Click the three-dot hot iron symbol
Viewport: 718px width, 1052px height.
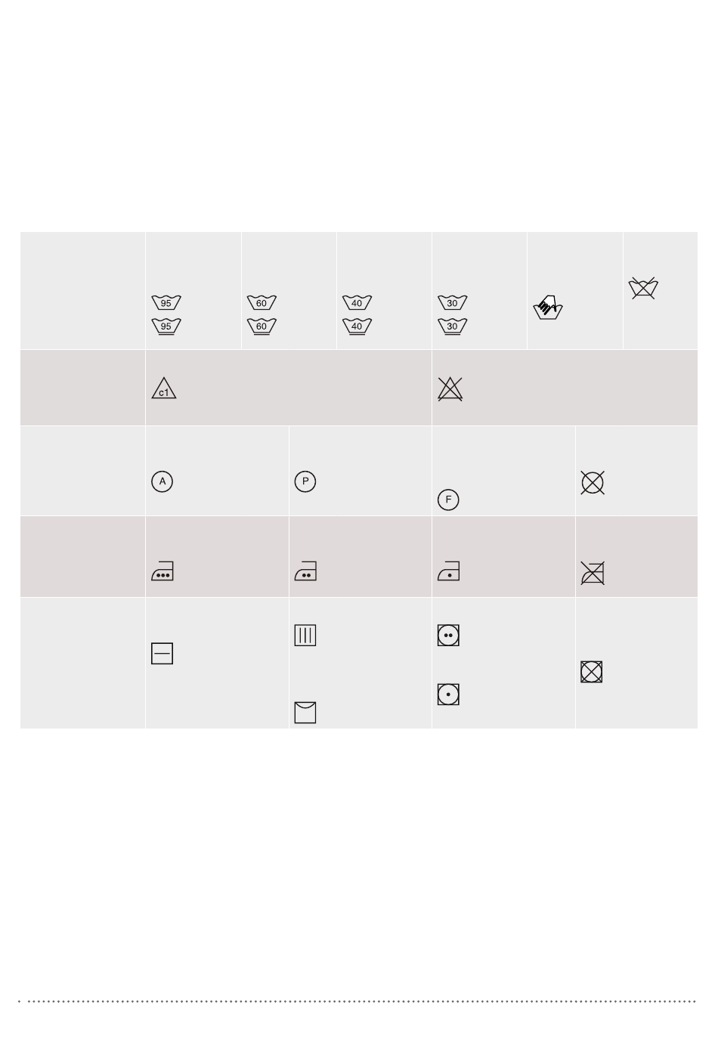[162, 571]
